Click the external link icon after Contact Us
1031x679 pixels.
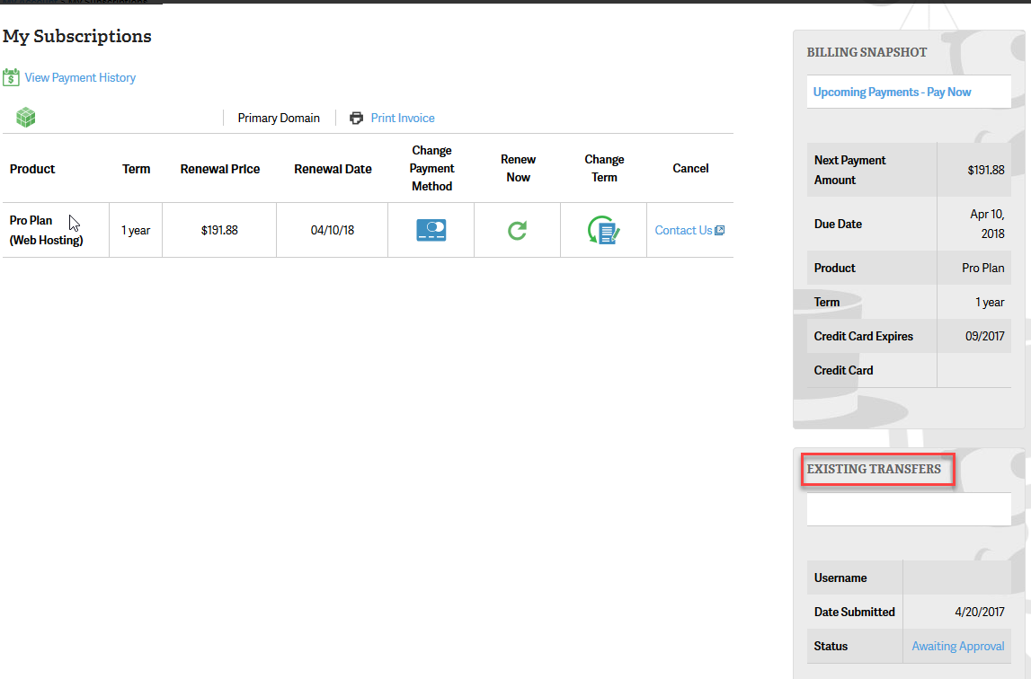click(x=719, y=231)
